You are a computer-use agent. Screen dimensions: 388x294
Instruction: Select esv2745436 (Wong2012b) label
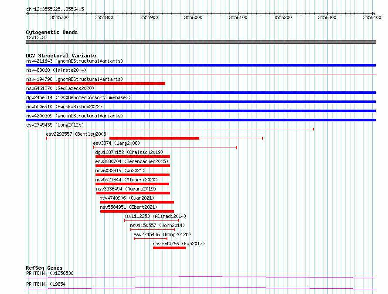[x=162, y=234]
